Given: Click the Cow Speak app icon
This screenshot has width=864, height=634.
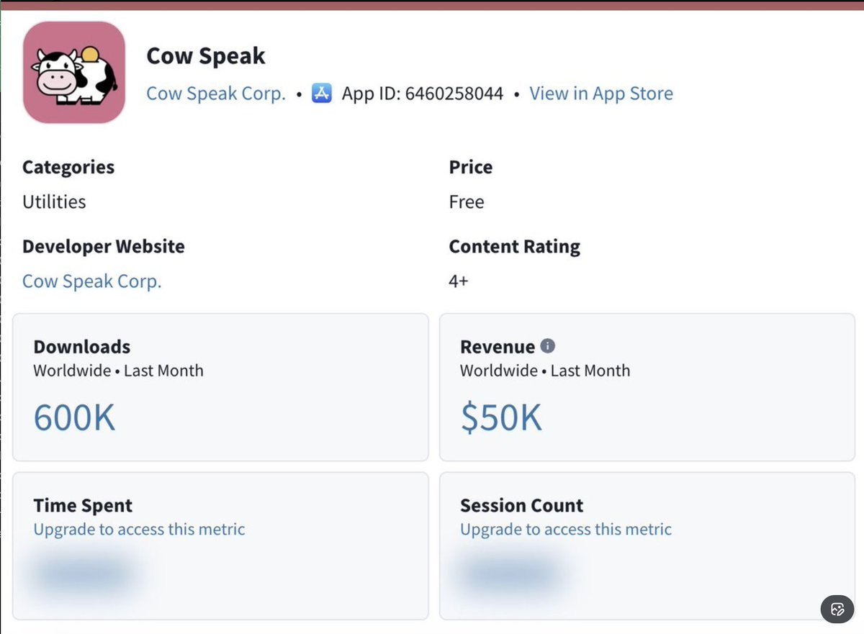Looking at the screenshot, I should pos(74,72).
